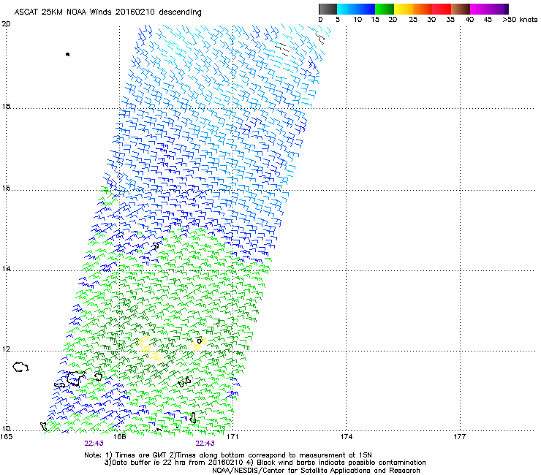The image size is (541, 475).
Task: Click the yellow wind barbs cluster near 12N
Action: (x=149, y=349)
